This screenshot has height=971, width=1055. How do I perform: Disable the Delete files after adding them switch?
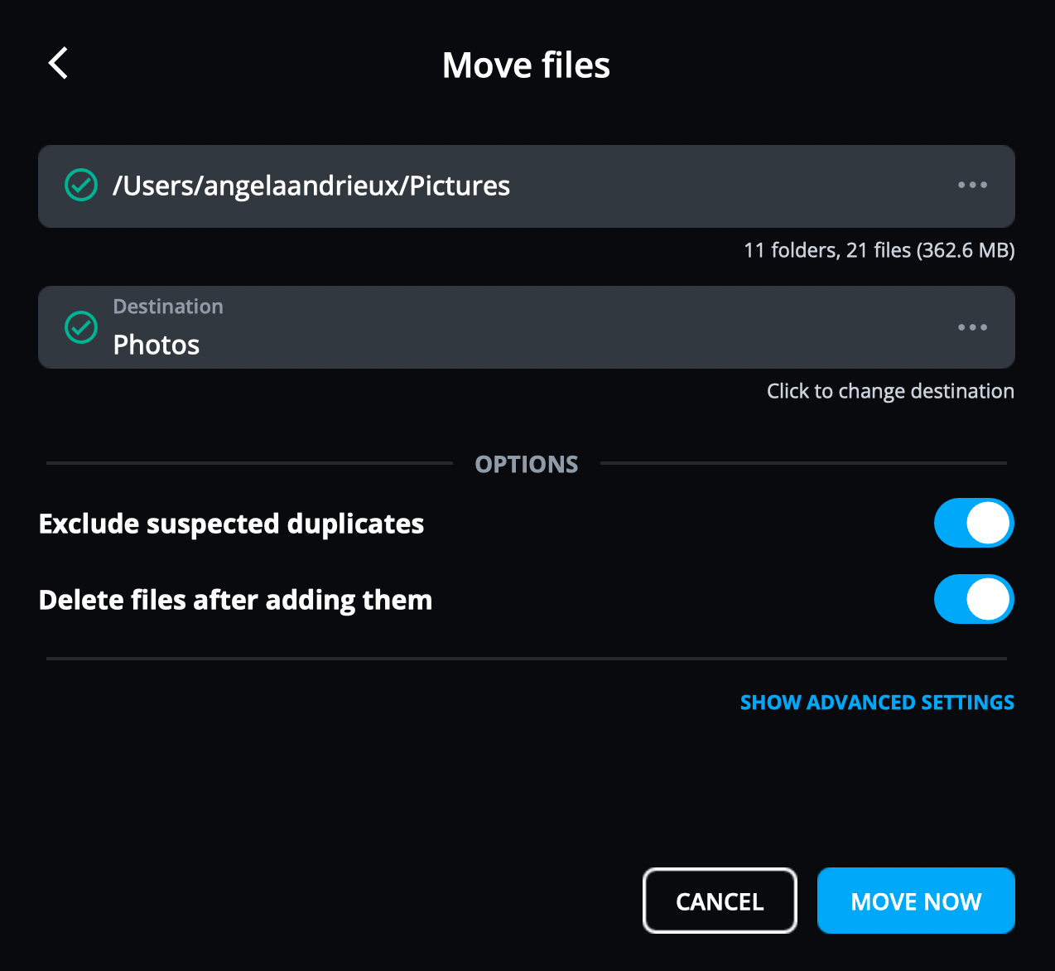(974, 599)
